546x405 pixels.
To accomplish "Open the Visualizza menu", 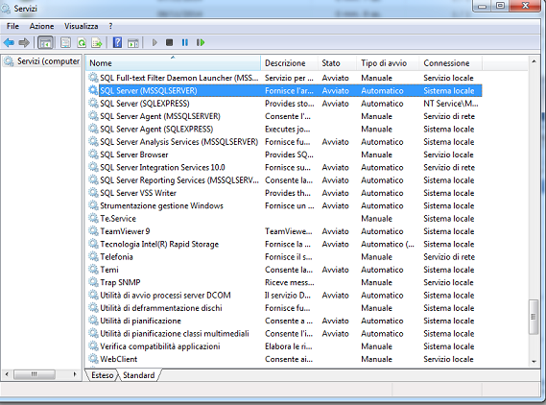I will 82,26.
